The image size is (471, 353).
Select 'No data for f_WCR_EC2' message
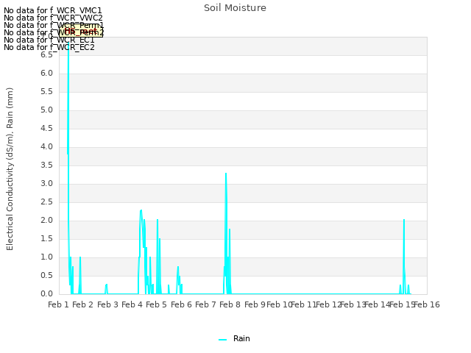pos(49,47)
